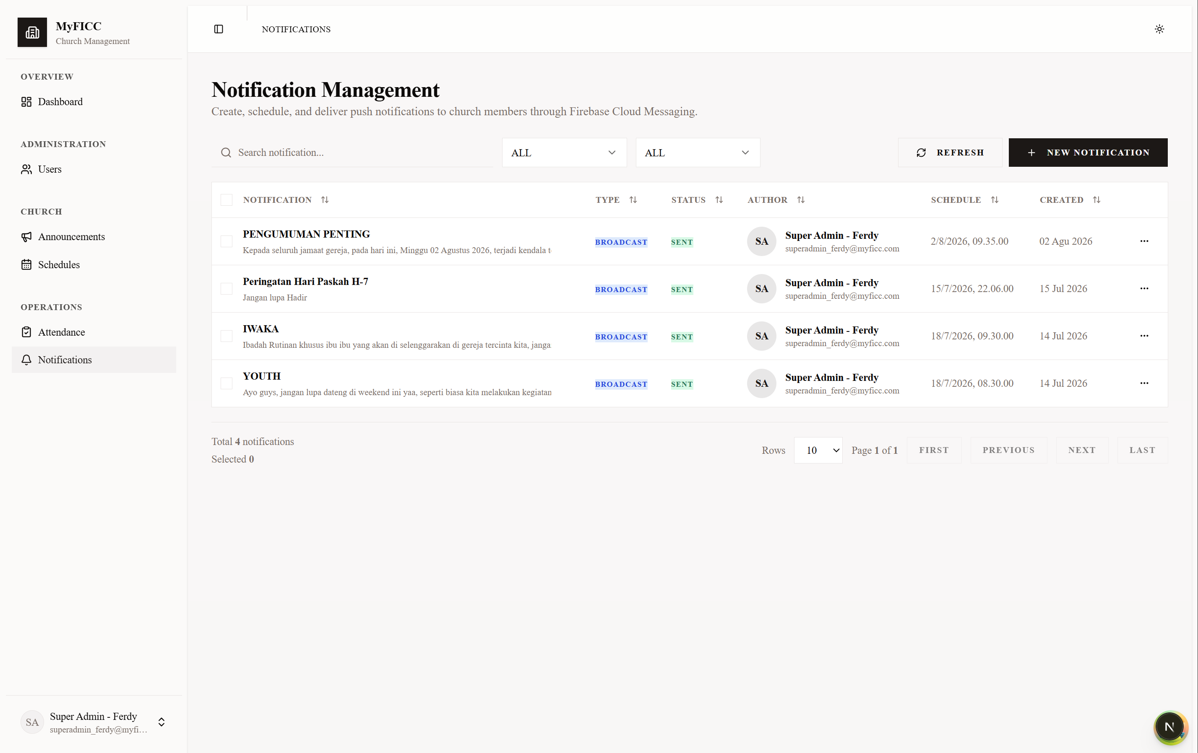Open Announcements in sidebar

pyautogui.click(x=94, y=237)
